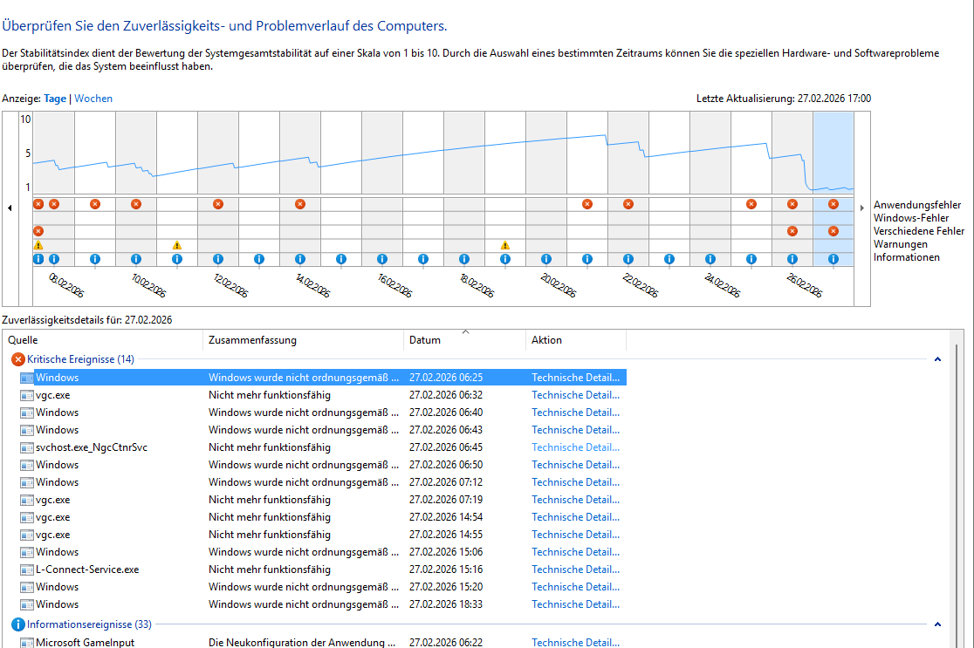The height and width of the screenshot is (648, 974).
Task: Click Informationsereignisse (33) group header
Action: pos(89,624)
